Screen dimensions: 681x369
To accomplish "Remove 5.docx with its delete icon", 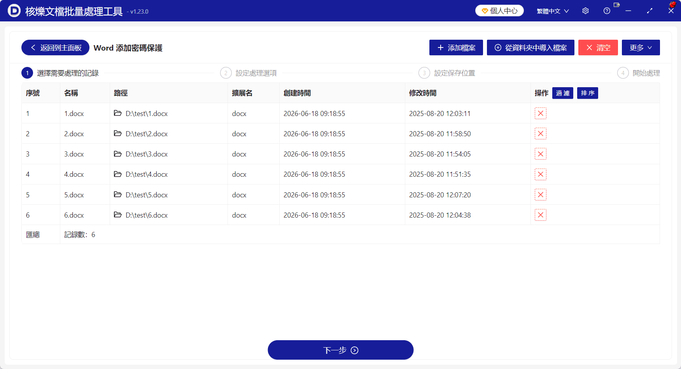I will (540, 195).
